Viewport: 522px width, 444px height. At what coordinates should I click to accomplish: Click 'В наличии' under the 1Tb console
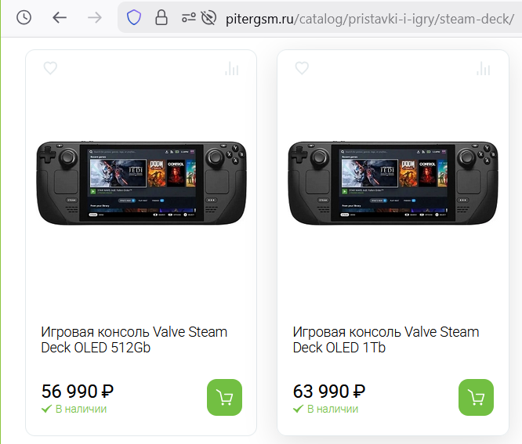pyautogui.click(x=332, y=409)
